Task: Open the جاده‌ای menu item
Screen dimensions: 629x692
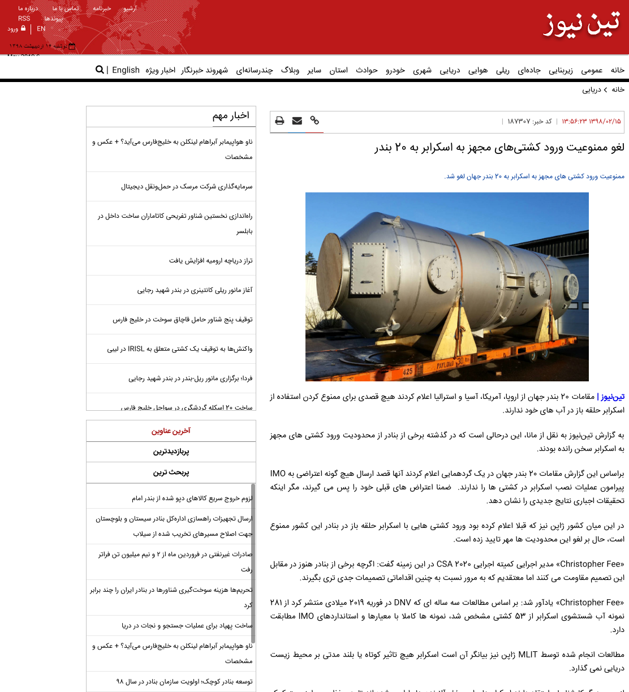Action: pos(529,70)
